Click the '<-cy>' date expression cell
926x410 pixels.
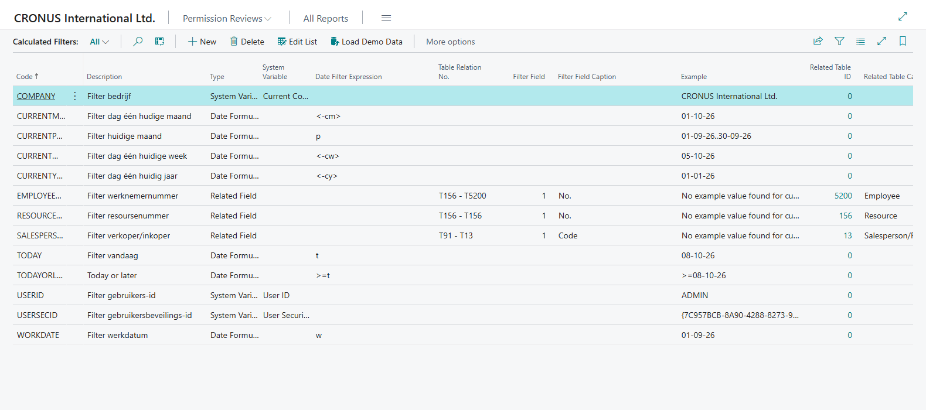tap(327, 176)
